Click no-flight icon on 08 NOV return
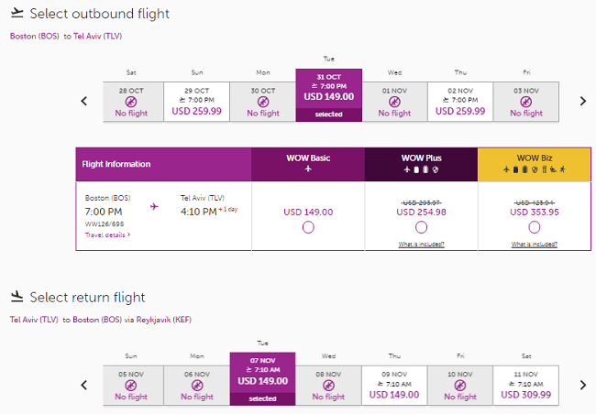The image size is (596, 414). pos(328,386)
